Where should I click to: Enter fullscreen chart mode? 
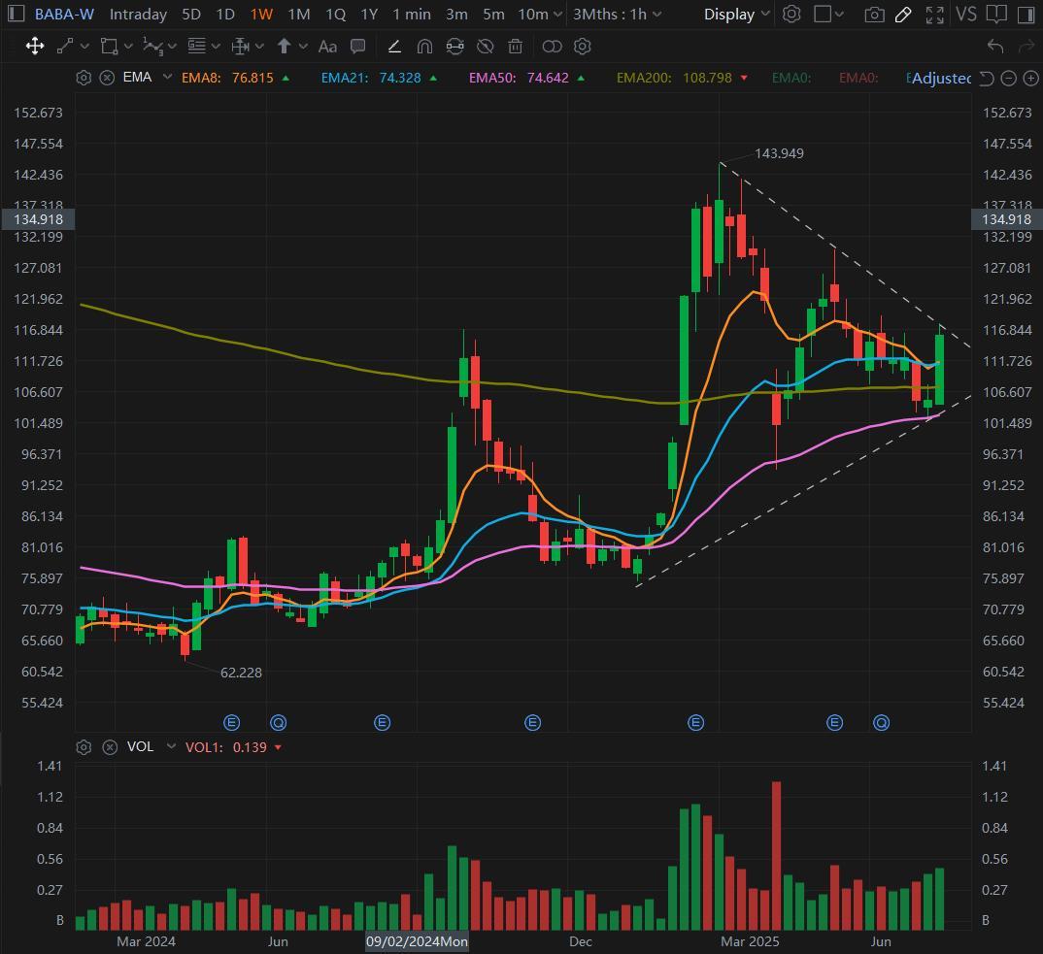click(x=934, y=15)
